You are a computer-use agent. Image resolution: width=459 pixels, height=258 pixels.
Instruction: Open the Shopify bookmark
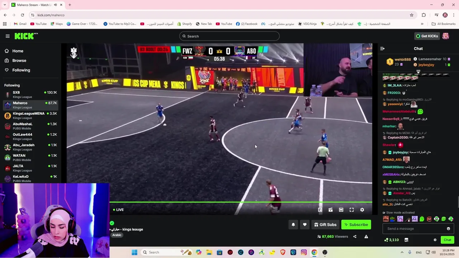[x=184, y=24]
